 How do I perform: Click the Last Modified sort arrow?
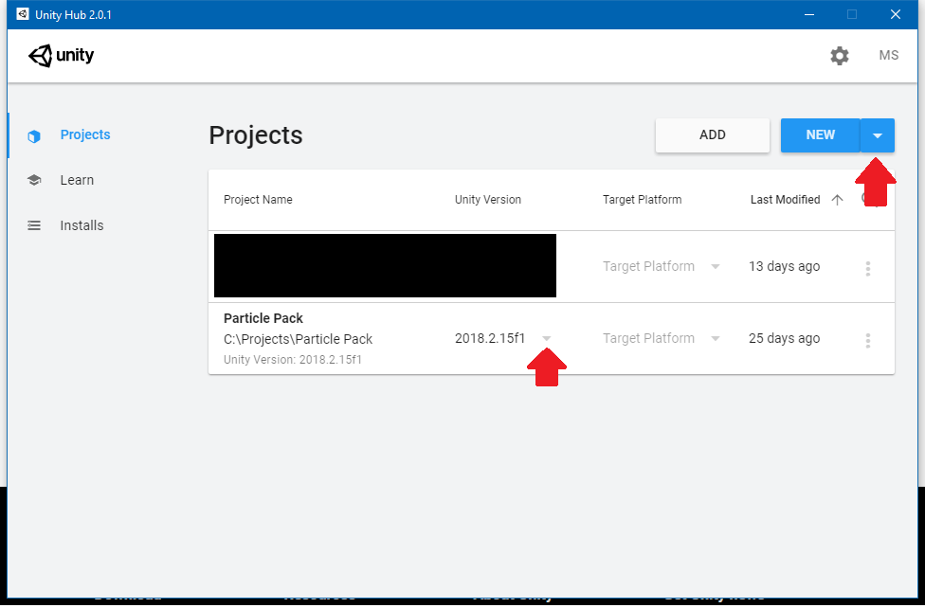pos(837,200)
